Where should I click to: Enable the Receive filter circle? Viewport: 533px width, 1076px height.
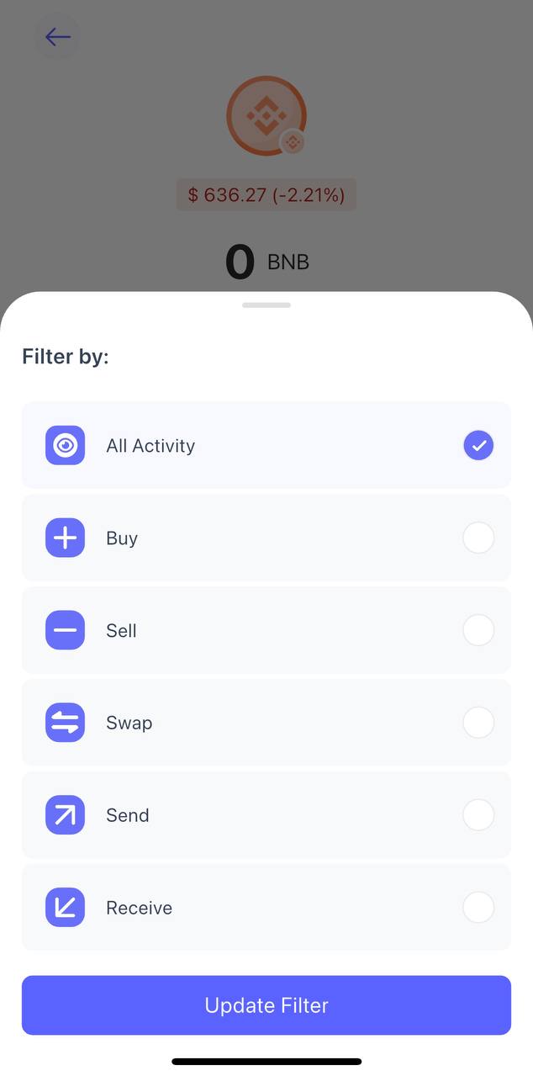pyautogui.click(x=478, y=907)
